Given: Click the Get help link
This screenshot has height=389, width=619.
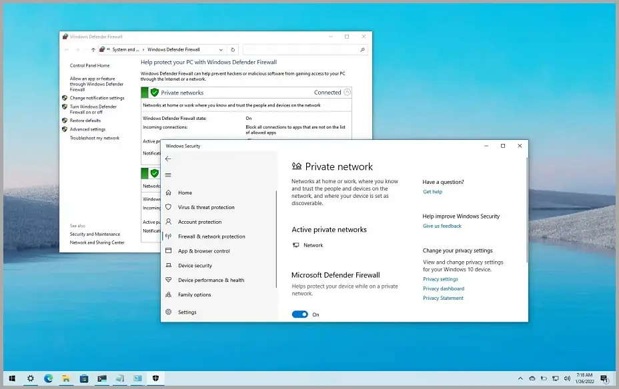Looking at the screenshot, I should point(433,192).
